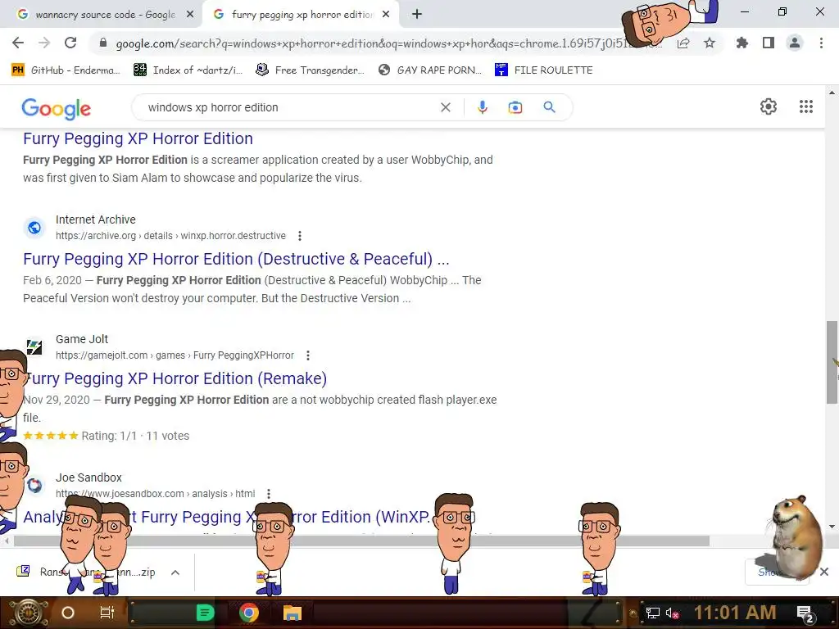
Task: Open Furry Pegging XP Horror Edition result
Action: pyautogui.click(x=138, y=138)
